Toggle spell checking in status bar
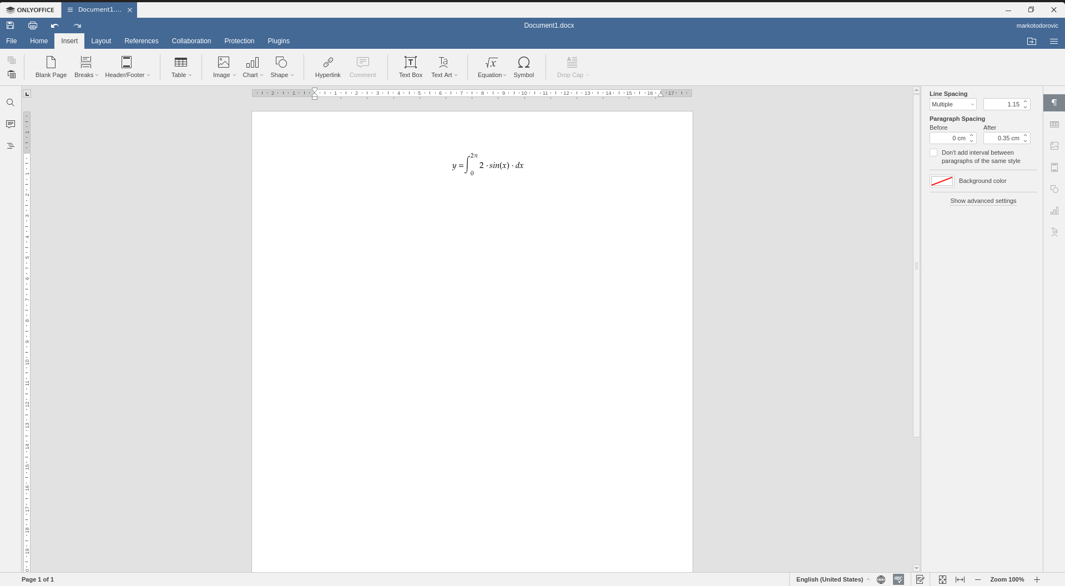The image size is (1065, 586). pos(898,579)
